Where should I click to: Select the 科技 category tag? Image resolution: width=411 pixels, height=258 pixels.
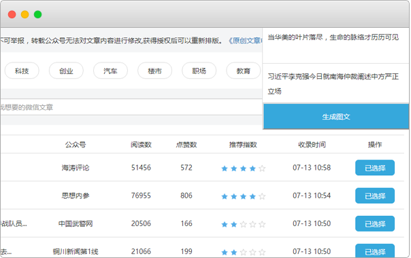point(22,71)
